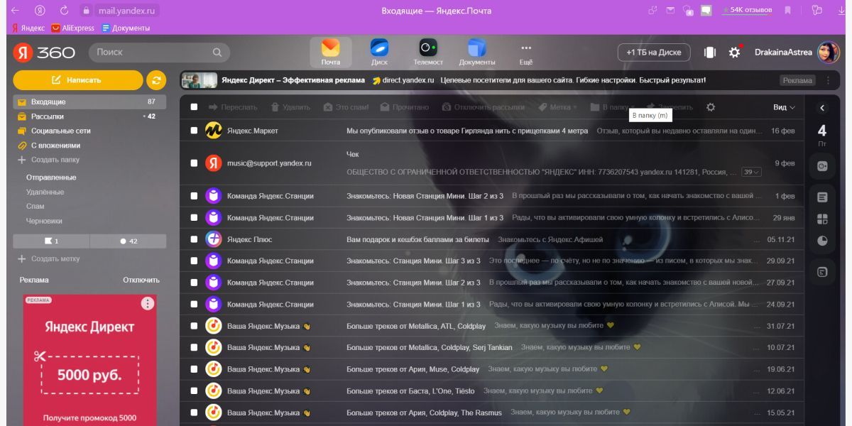
Task: Open ad options three-dot menu at top
Action: [828, 80]
